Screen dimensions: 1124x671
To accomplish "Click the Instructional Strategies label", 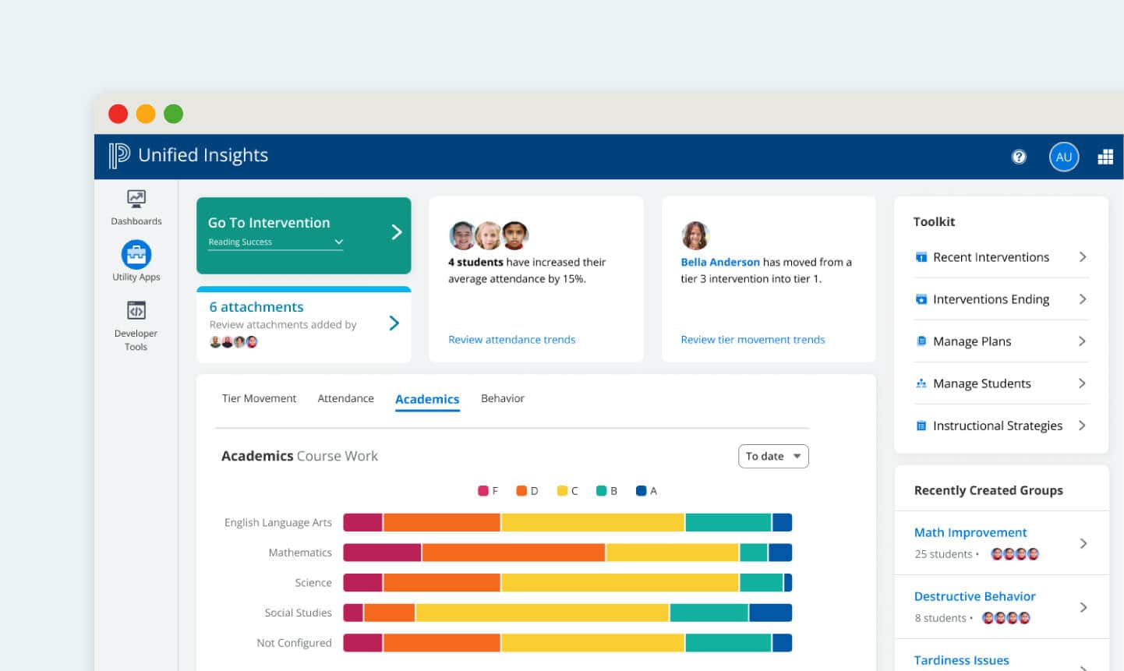I will click(x=998, y=426).
